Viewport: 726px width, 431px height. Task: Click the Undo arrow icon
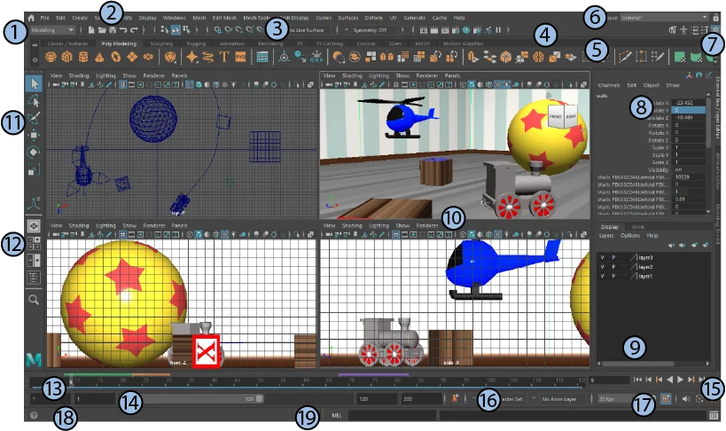[123, 30]
